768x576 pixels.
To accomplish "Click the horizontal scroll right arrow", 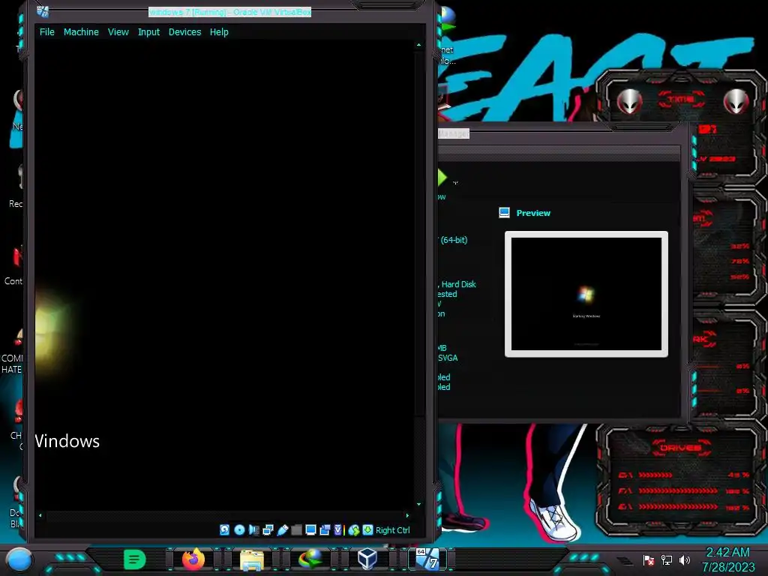I will pos(407,515).
